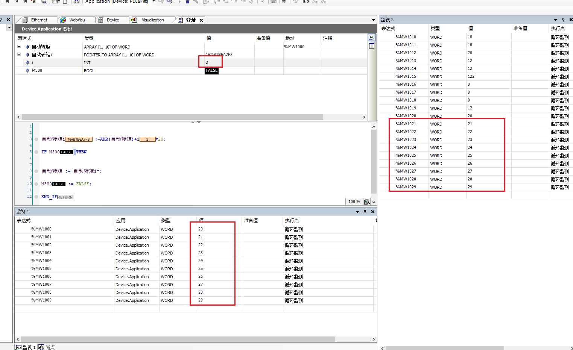573x350 pixels.
Task: Toggle breakpoint marker on code line 3
Action: click(x=36, y=139)
